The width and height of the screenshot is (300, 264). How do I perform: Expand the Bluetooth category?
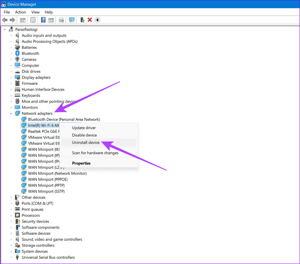coord(11,53)
